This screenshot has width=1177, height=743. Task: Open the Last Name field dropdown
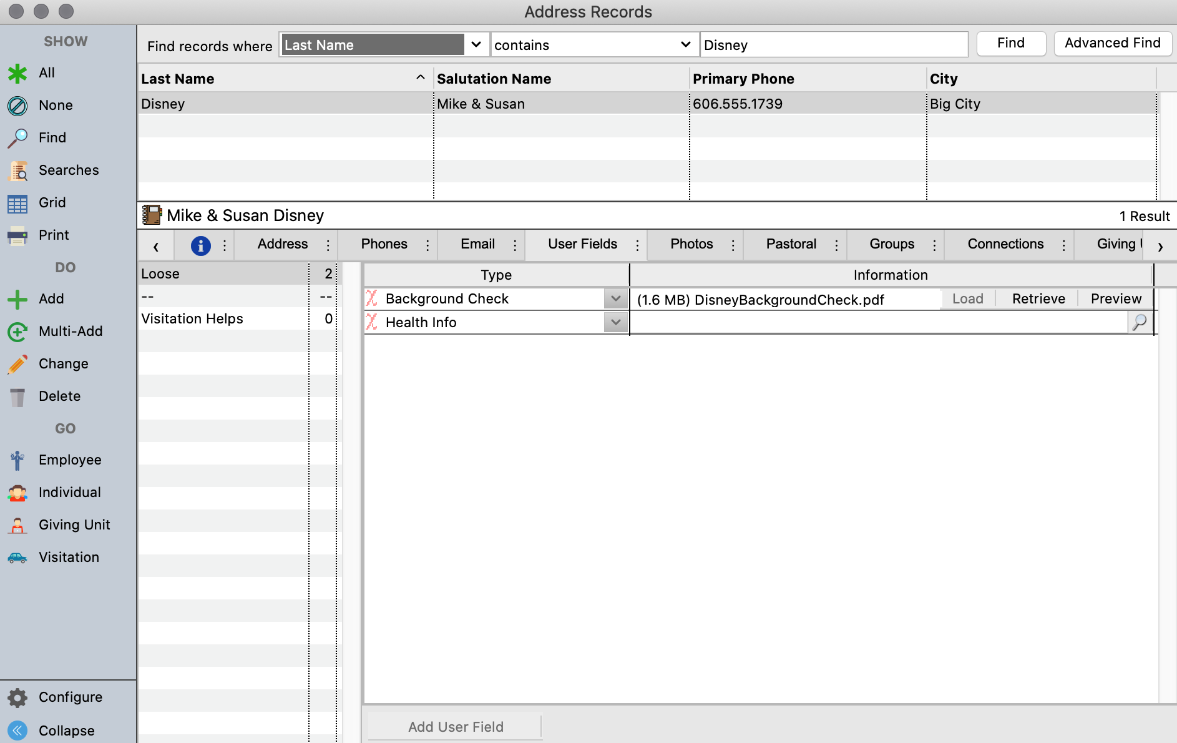(x=476, y=45)
